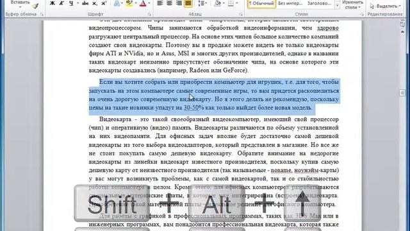This screenshot has width=410, height=231.
Task: Open Стили pane launcher
Action: 362,14
